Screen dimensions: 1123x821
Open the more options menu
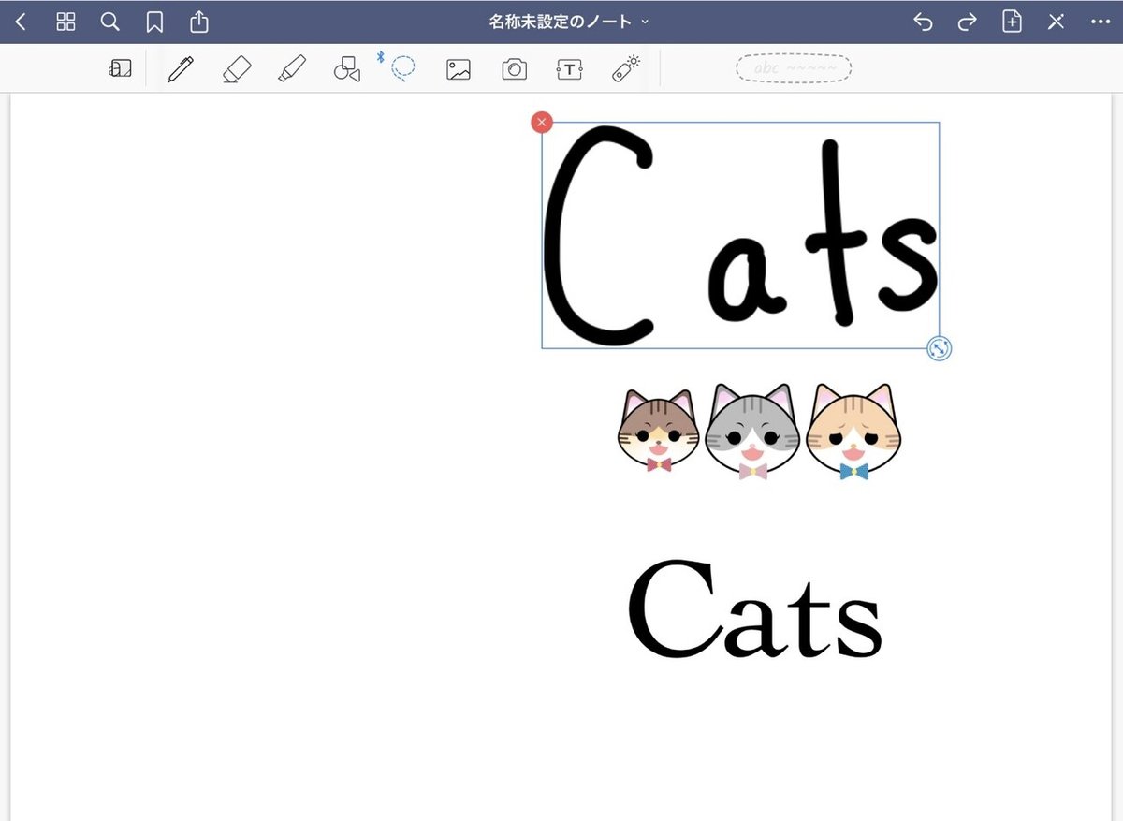(x=1100, y=22)
